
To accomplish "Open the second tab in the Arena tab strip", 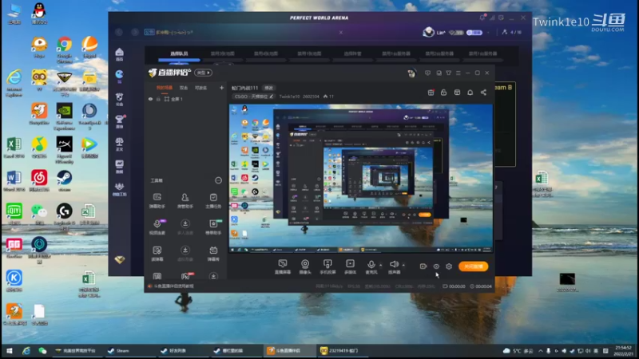I will 223,53.
